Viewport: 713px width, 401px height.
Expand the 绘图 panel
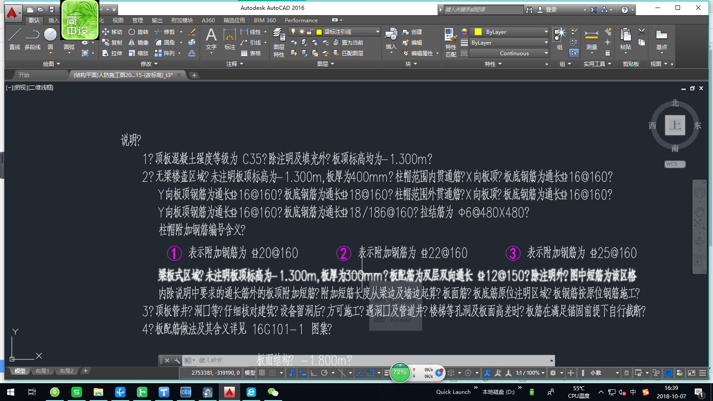tap(51, 64)
